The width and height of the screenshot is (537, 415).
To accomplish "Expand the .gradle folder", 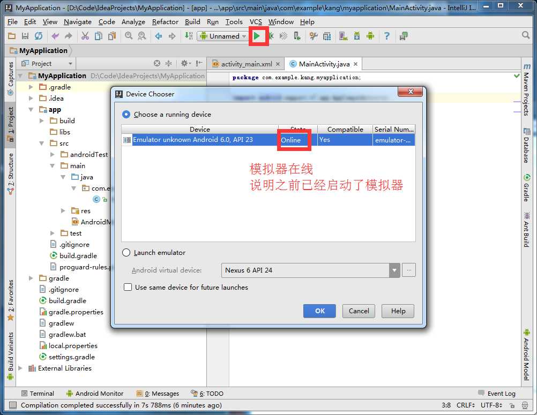I will coord(31,87).
